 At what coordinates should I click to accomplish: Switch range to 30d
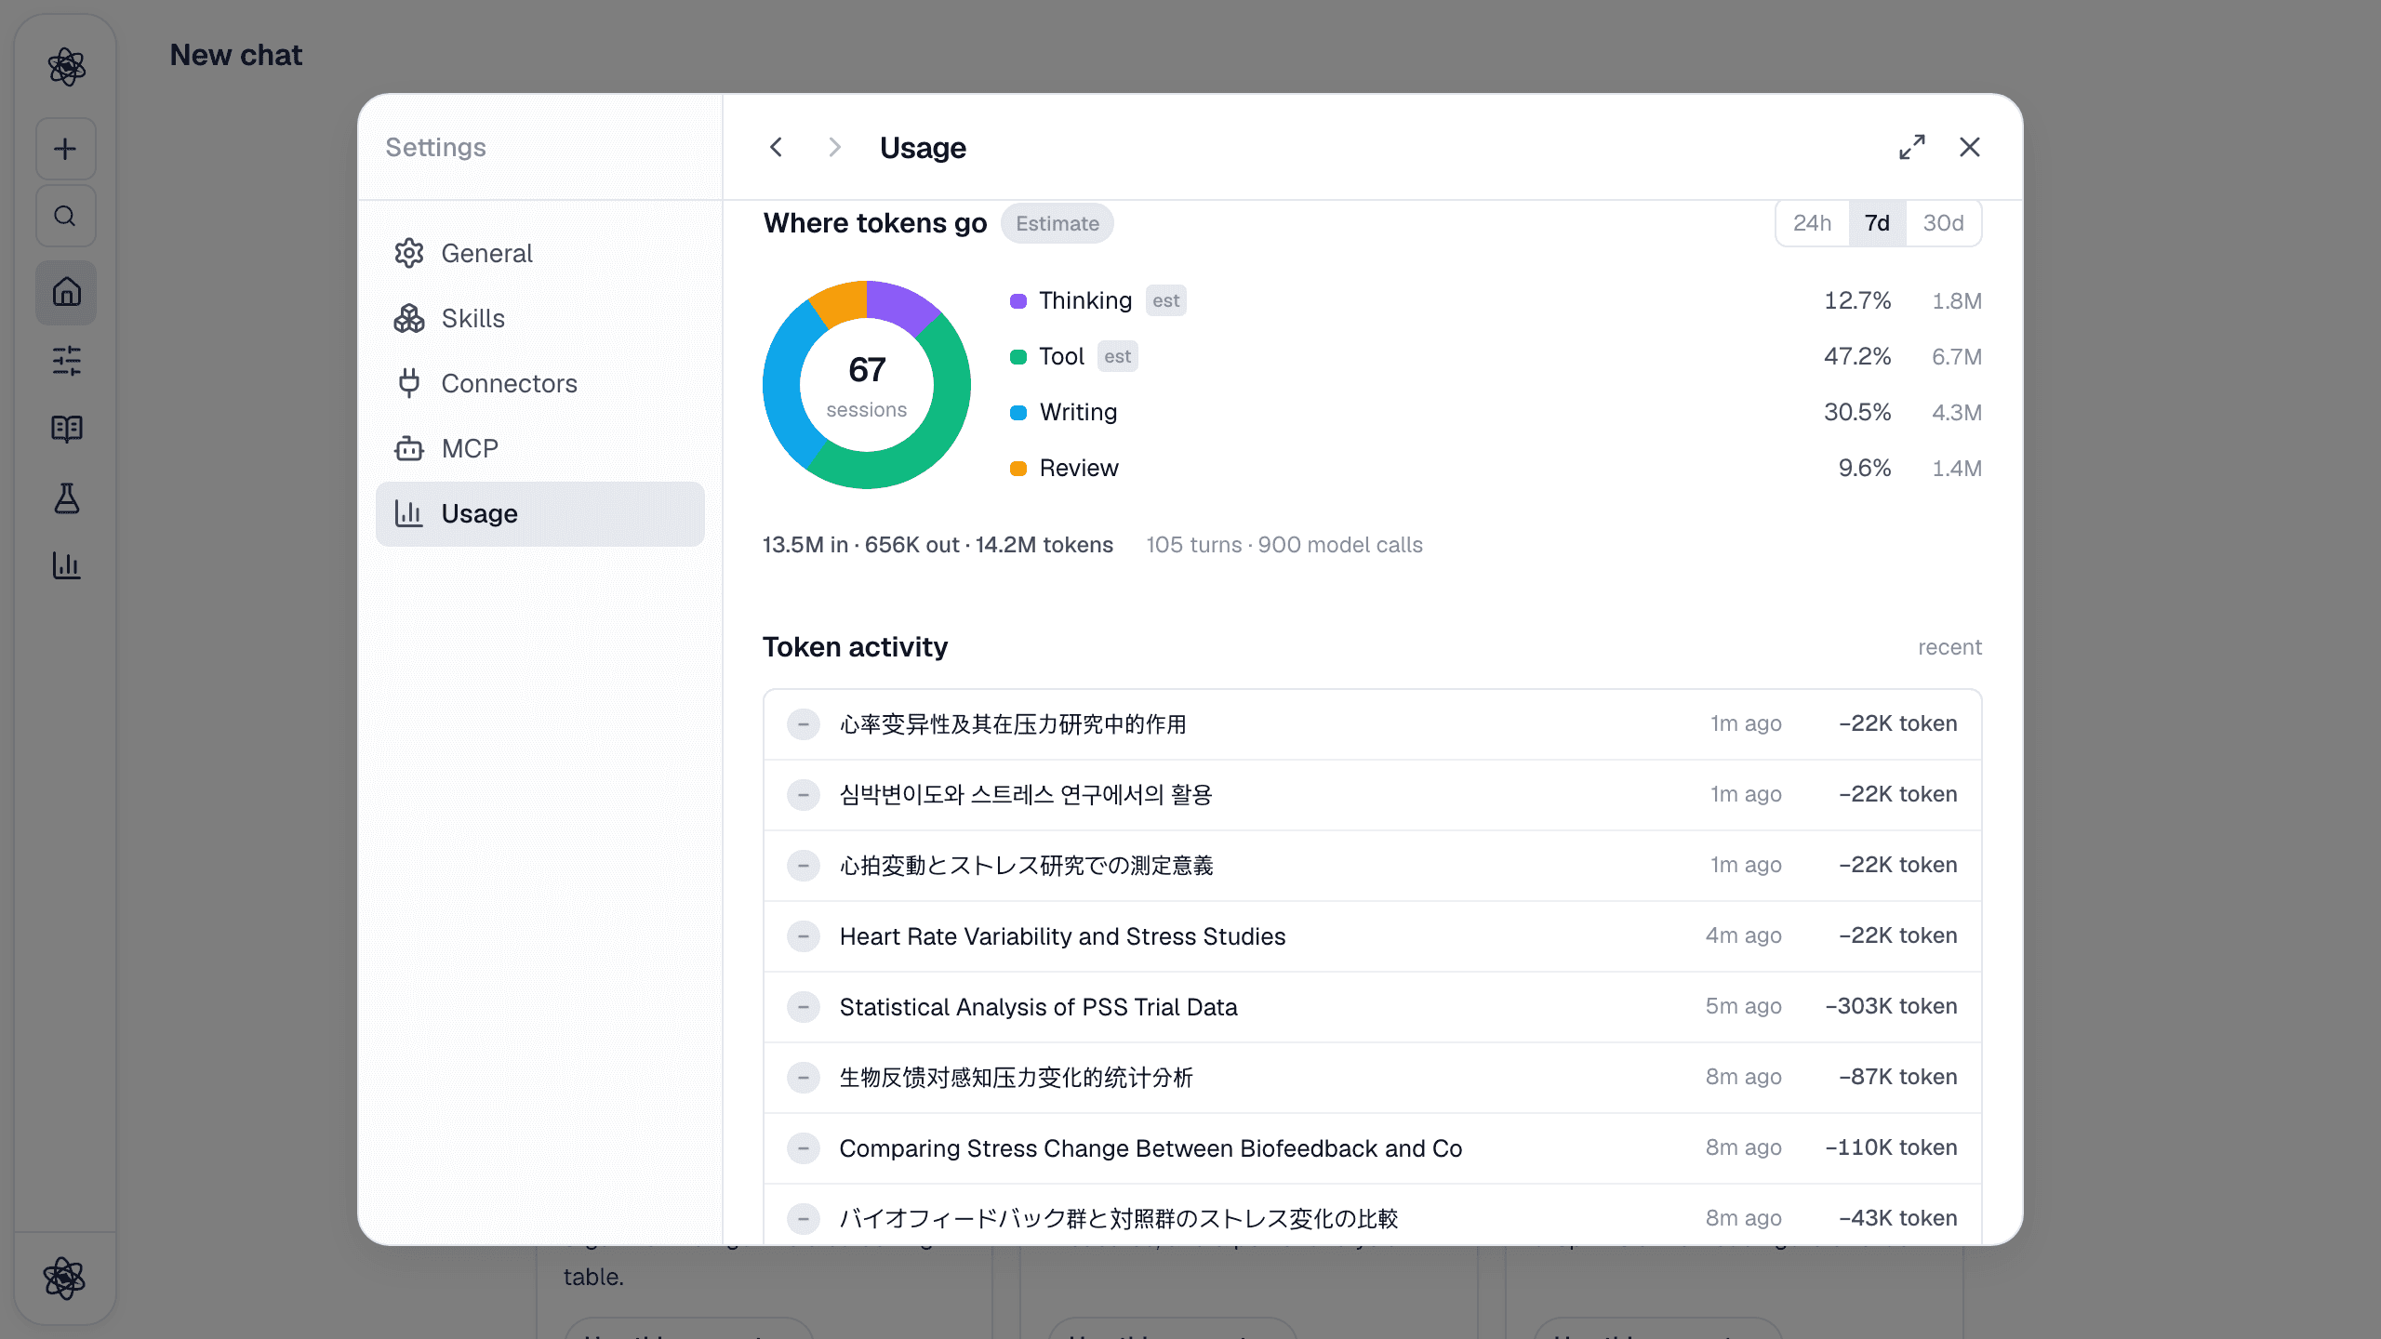[1943, 223]
